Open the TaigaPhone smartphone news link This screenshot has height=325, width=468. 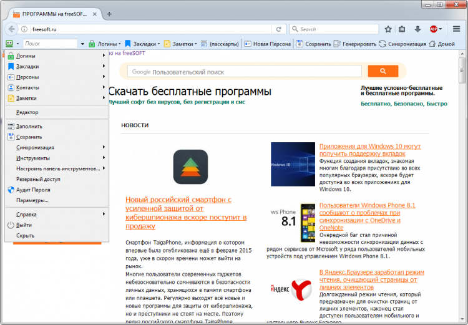[186, 213]
